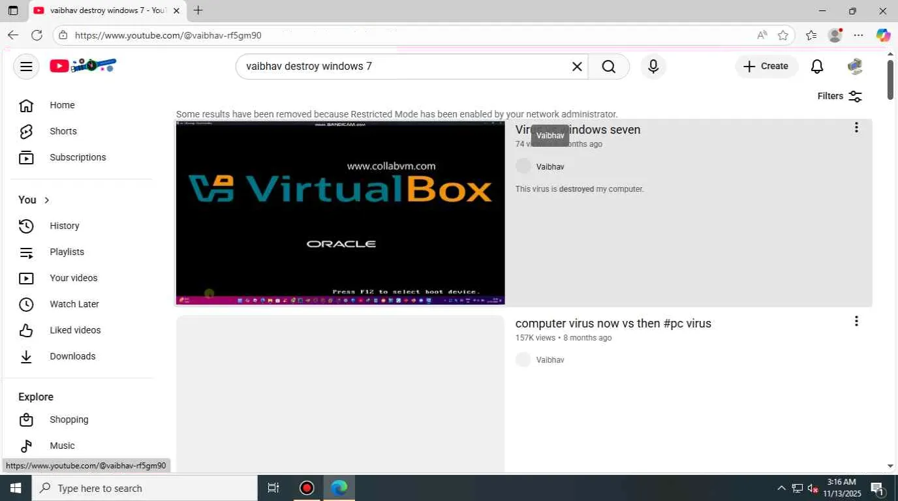Open the video titled windows seven
The image size is (898, 501).
pos(578,130)
